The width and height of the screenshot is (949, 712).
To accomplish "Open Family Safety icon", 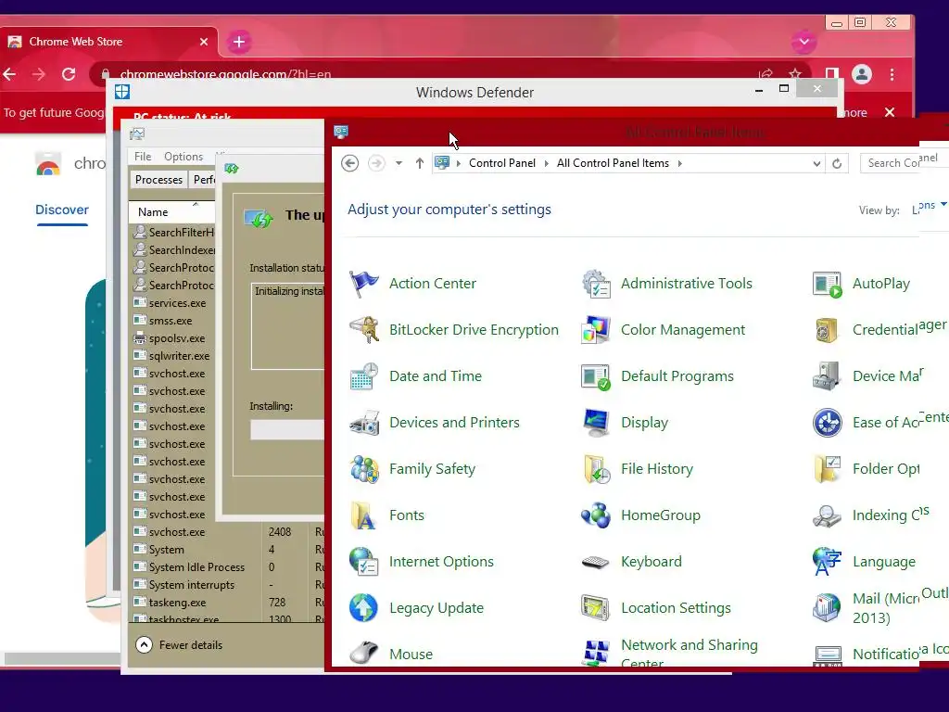I will click(x=363, y=469).
